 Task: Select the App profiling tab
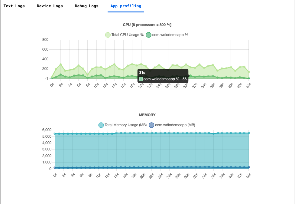click(x=126, y=6)
